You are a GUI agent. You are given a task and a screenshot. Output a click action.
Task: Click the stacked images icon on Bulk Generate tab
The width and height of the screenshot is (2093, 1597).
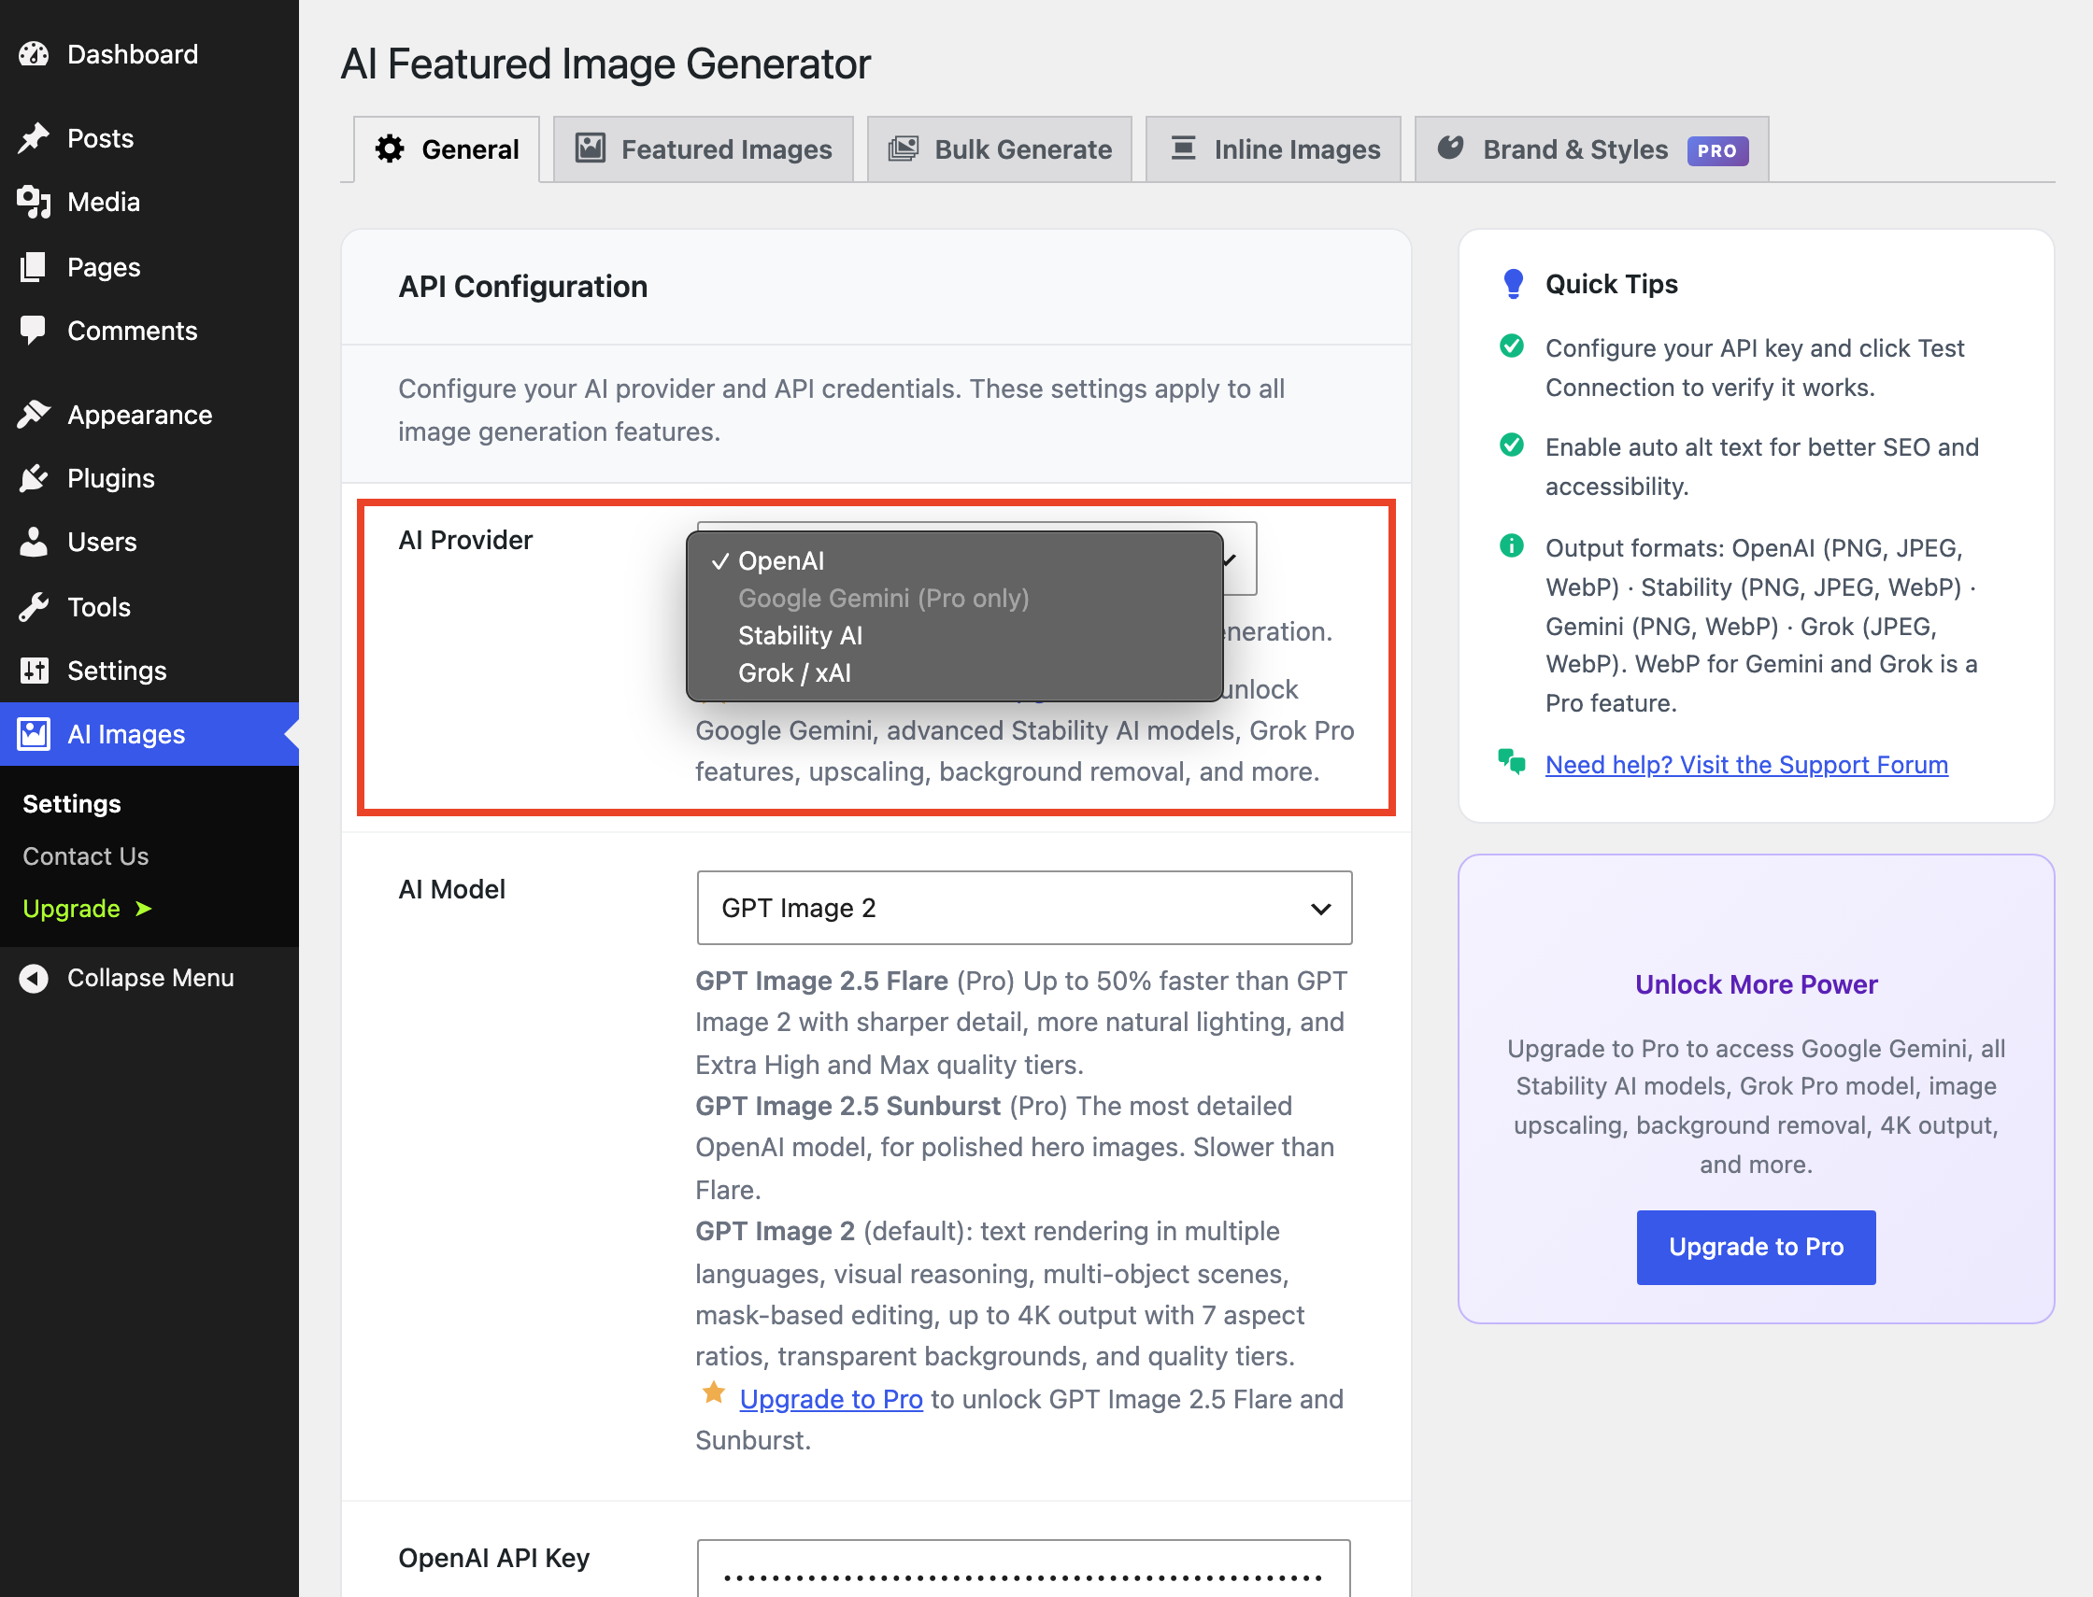(x=904, y=148)
